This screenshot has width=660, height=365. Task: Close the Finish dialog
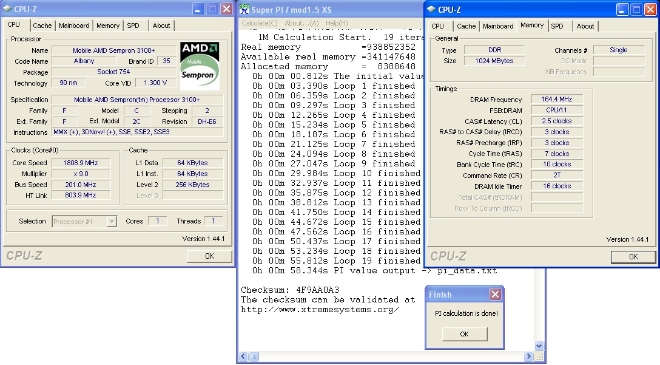click(x=496, y=295)
